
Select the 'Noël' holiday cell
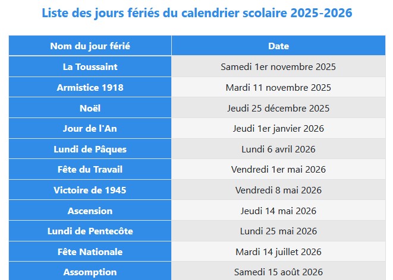[x=90, y=108]
